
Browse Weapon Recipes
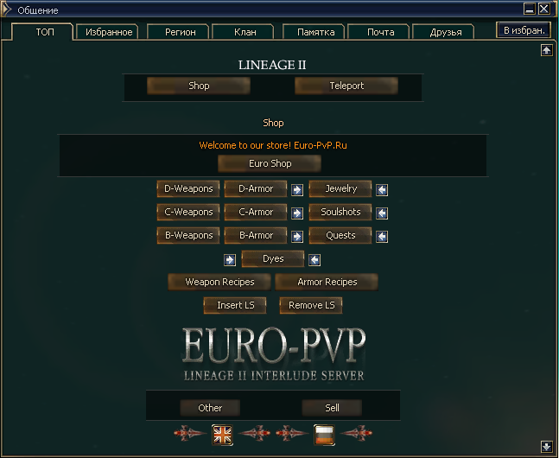[x=219, y=282]
